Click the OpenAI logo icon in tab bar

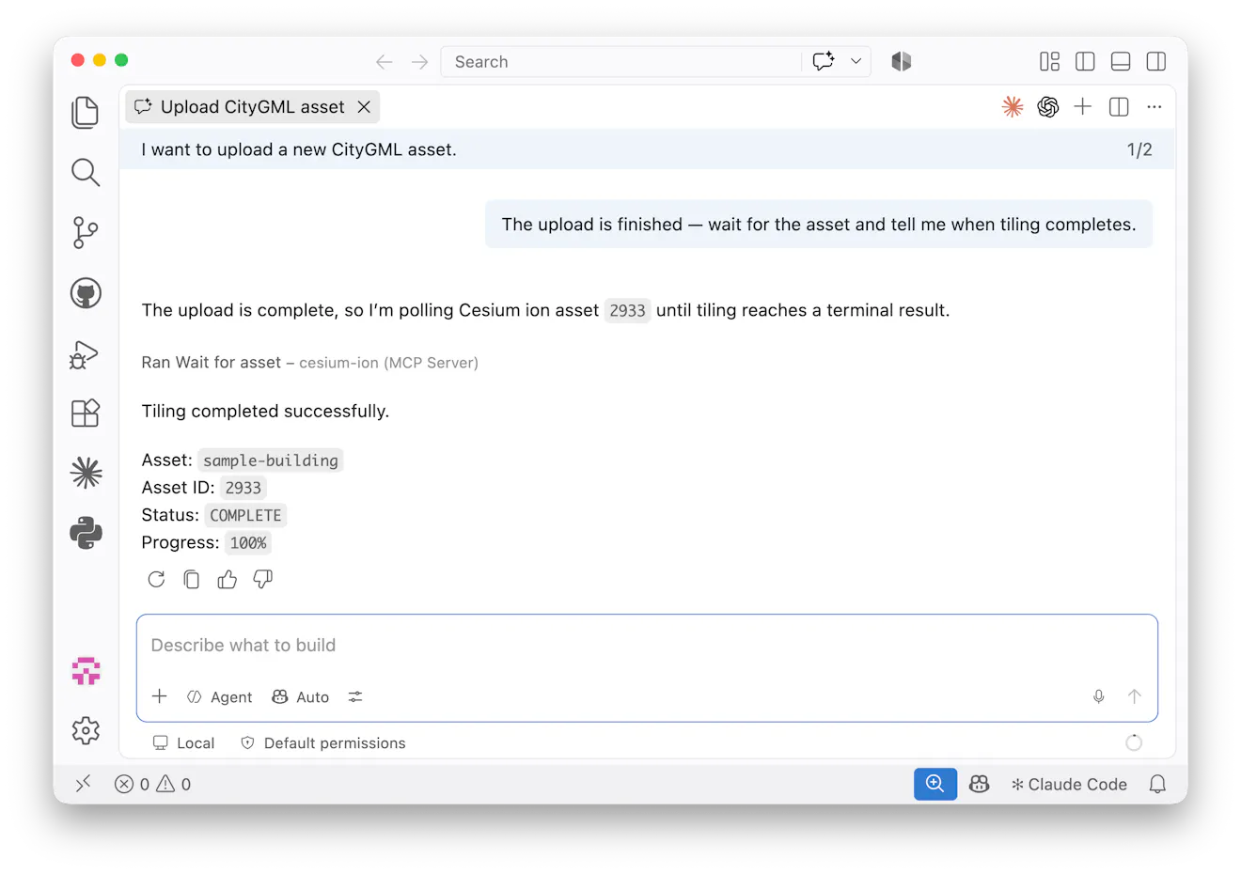tap(1048, 107)
